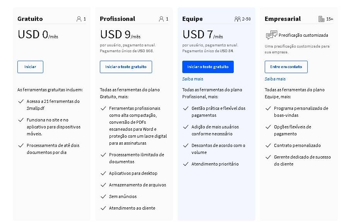Click the checkmark beside Atendimento prioritário

[186, 164]
